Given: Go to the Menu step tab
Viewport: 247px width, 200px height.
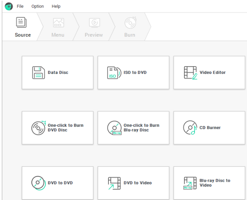Looking at the screenshot, I should click(58, 27).
